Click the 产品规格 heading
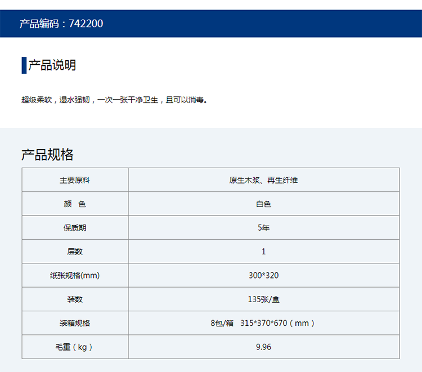Image resolution: width=422 pixels, height=372 pixels. click(x=47, y=155)
